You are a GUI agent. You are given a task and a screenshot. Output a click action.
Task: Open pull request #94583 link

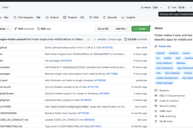point(89,120)
